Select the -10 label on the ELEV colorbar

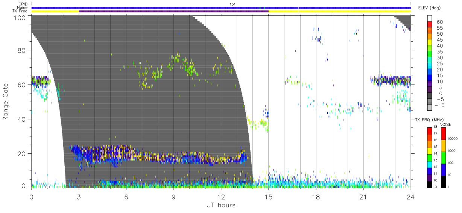pyautogui.click(x=439, y=105)
